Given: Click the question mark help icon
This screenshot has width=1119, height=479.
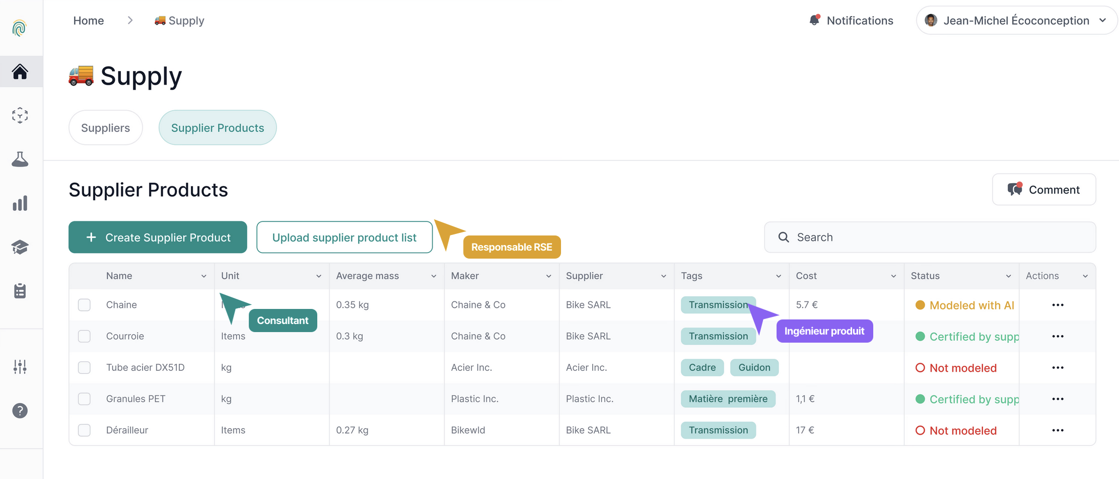Looking at the screenshot, I should point(20,411).
